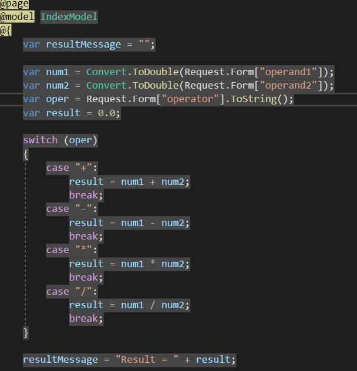Click the opening brace of the switch
Image resolution: width=357 pixels, height=371 pixels.
tap(26, 154)
